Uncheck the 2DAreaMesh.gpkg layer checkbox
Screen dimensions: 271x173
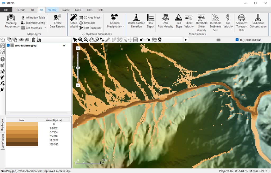(x=8, y=45)
